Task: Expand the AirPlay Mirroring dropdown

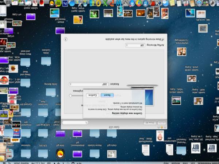Action: point(135,46)
